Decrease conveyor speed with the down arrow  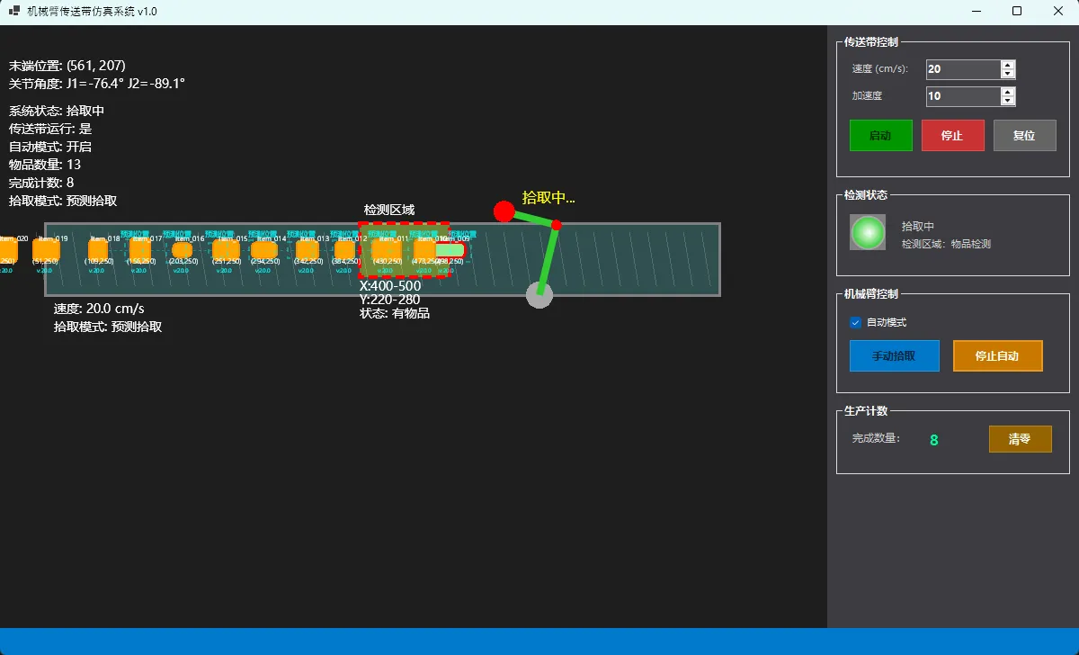pos(1008,74)
